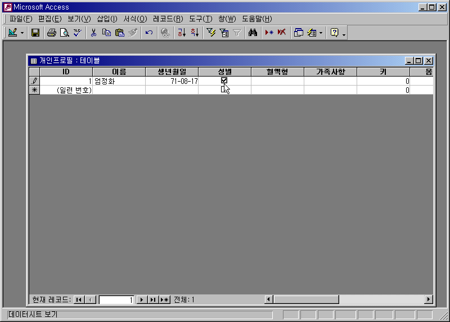The width and height of the screenshot is (450, 322).
Task: Select the 이름 column header
Action: (x=119, y=72)
